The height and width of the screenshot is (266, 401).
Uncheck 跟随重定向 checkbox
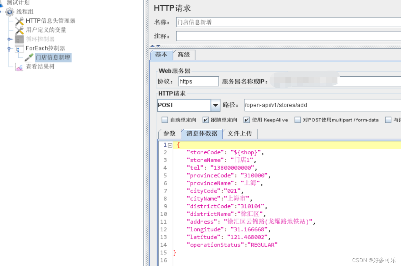pos(206,120)
